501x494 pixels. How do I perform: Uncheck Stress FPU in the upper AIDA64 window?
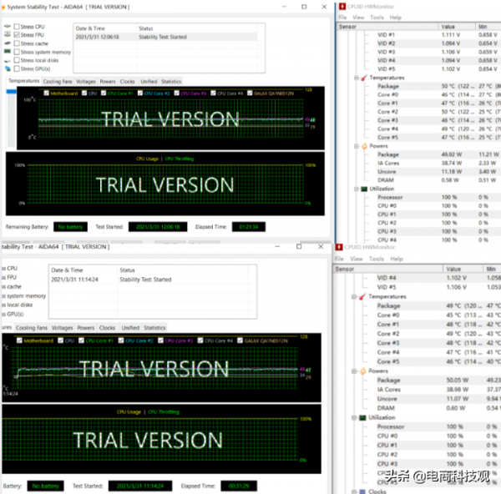click(17, 35)
